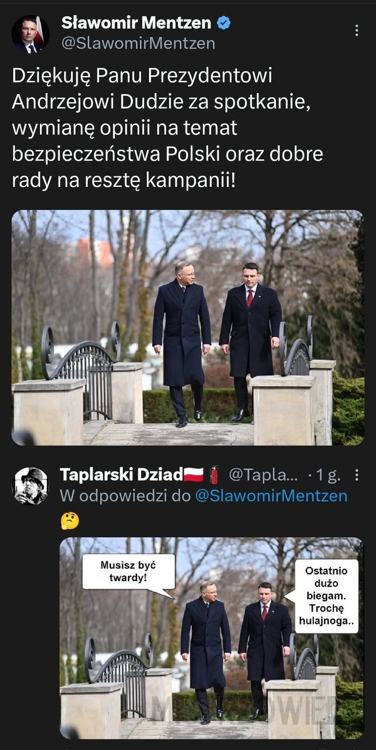The image size is (376, 750).
Task: Click the tweet text thanking President Duda
Action: pos(167,128)
